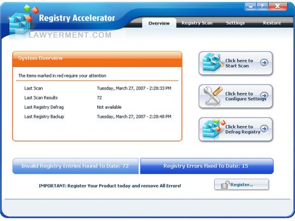Image resolution: width=295 pixels, height=221 pixels.
Task: Click the IMPORTANT register product message
Action: tap(110, 186)
